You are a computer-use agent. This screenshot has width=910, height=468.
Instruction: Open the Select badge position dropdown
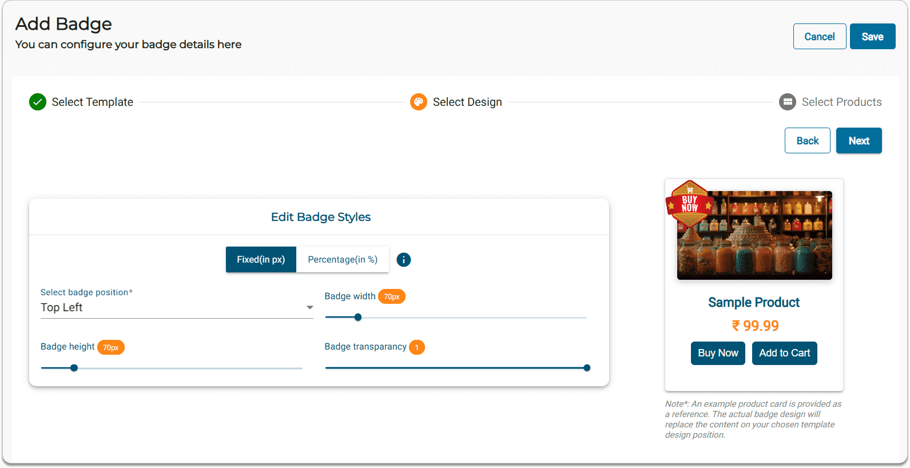tap(172, 307)
